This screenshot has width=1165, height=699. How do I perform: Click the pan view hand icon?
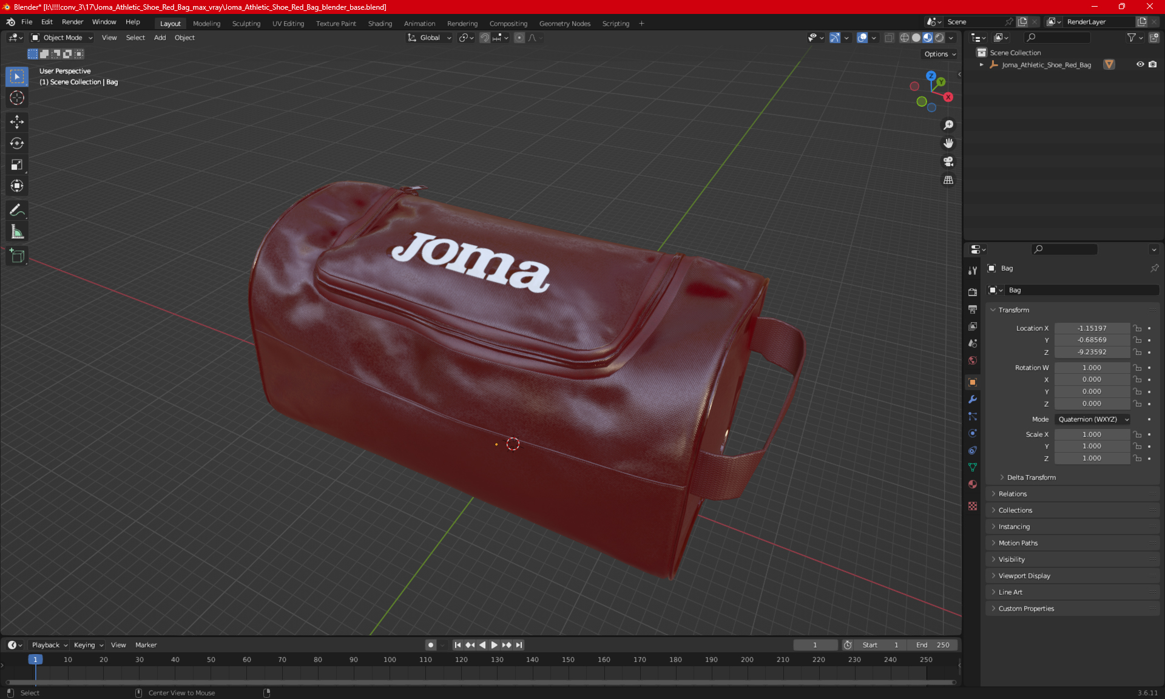[x=948, y=143]
